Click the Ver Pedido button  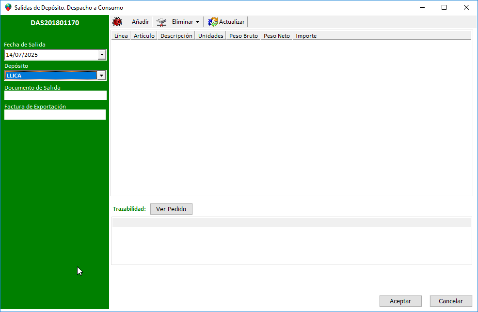coord(172,209)
